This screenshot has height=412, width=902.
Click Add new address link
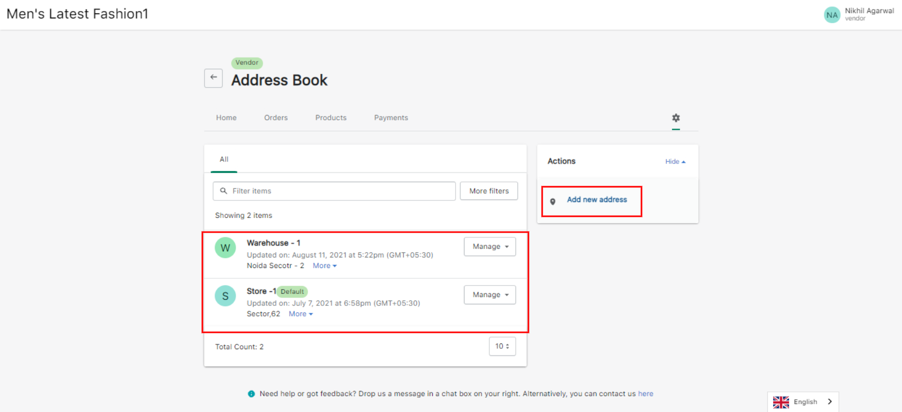[597, 199]
